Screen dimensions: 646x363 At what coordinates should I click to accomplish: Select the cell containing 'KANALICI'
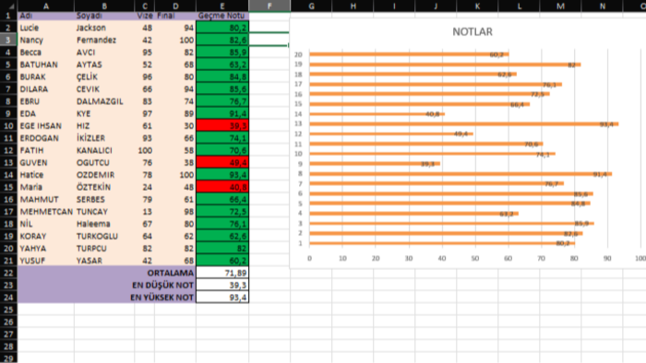pyautogui.click(x=104, y=150)
